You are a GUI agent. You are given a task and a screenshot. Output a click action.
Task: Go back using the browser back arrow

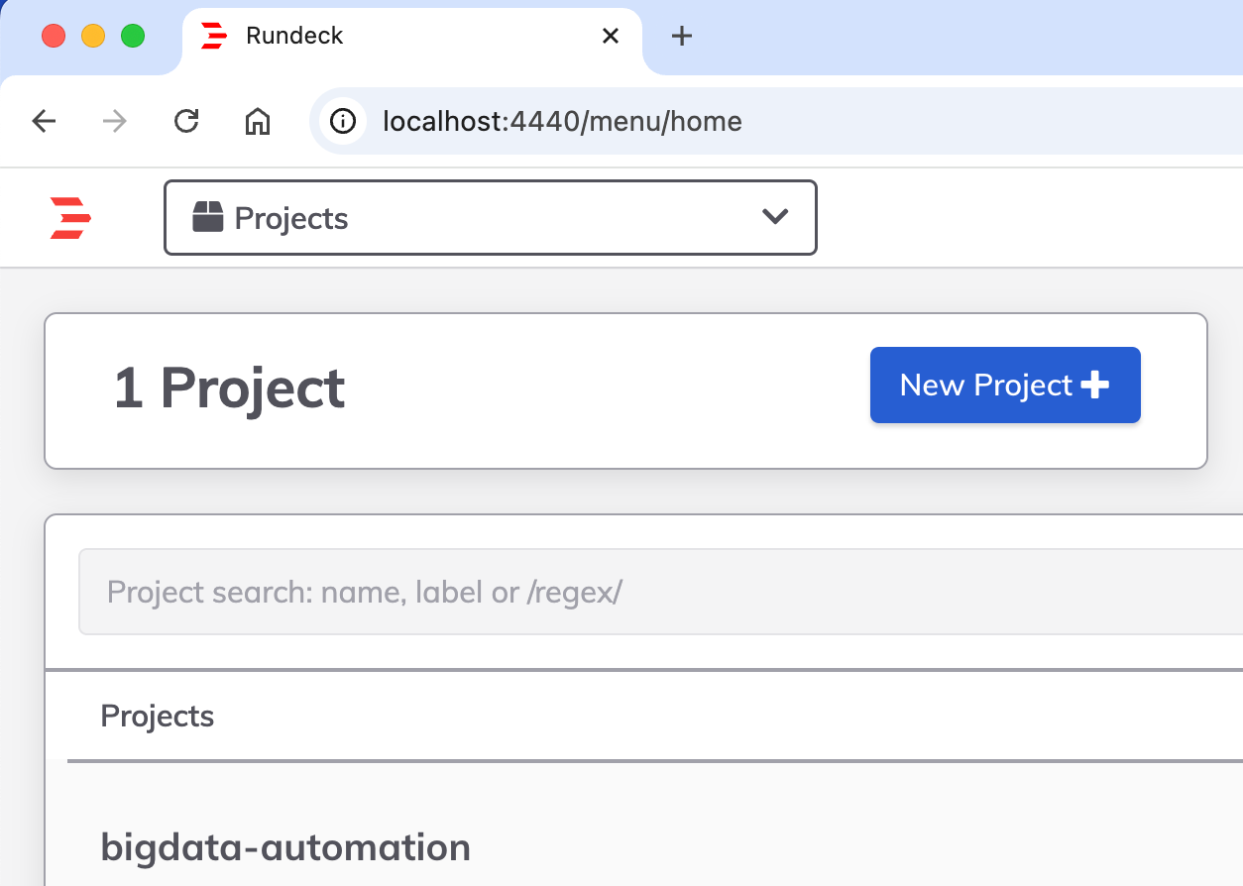click(45, 121)
